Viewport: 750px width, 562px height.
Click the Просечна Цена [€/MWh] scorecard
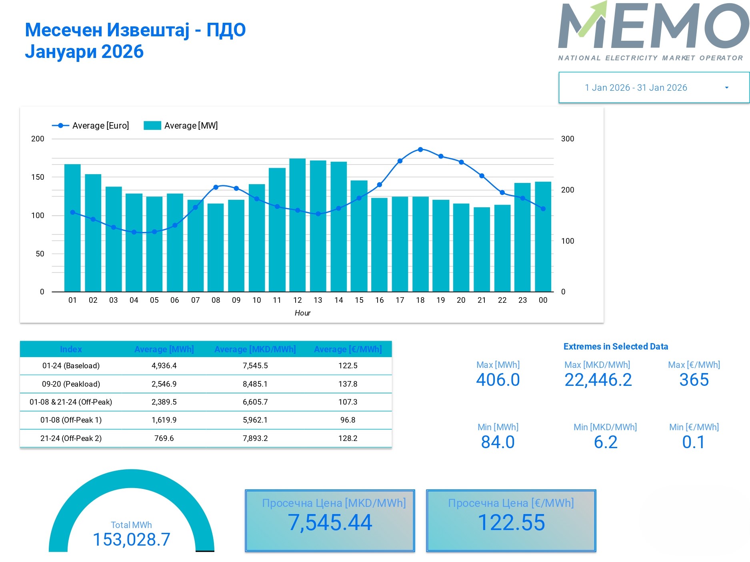coord(511,520)
